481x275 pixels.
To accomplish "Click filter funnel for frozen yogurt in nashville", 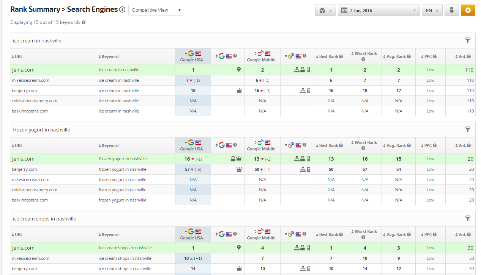I will [x=468, y=130].
